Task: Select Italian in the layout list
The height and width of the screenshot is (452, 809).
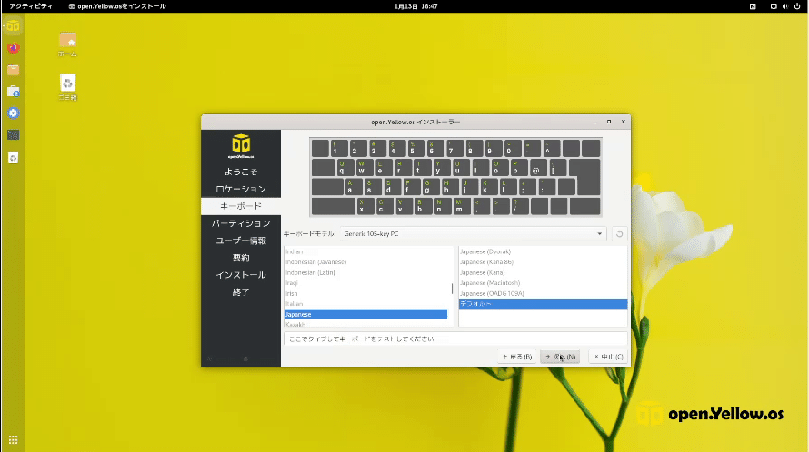Action: [x=365, y=304]
